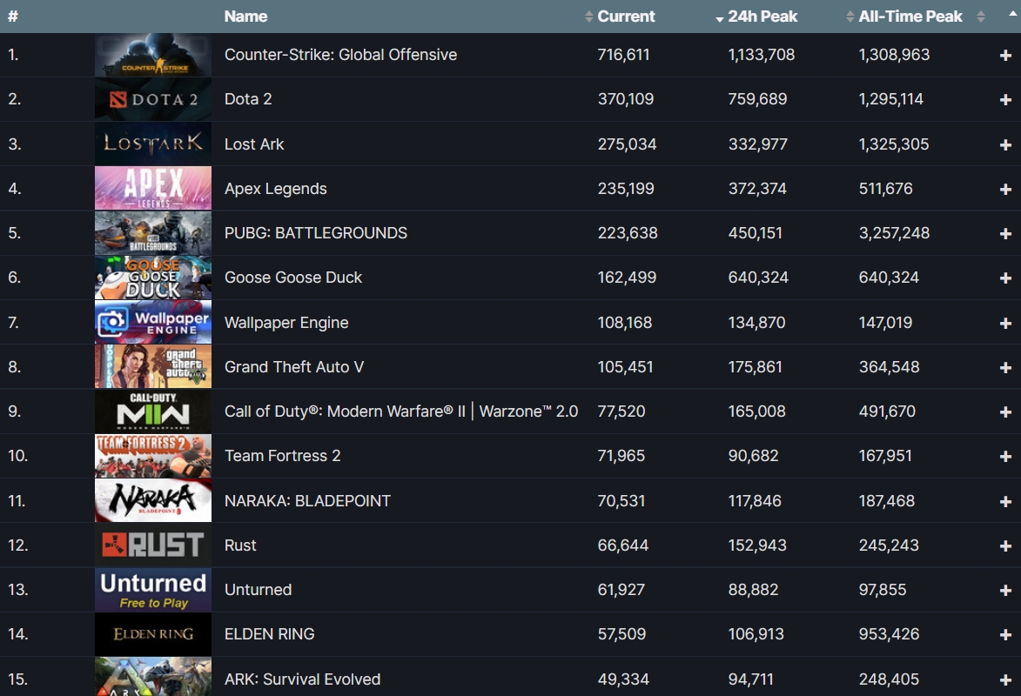Click the Lost Ark capsule icon
Image resolution: width=1021 pixels, height=696 pixels.
152,144
